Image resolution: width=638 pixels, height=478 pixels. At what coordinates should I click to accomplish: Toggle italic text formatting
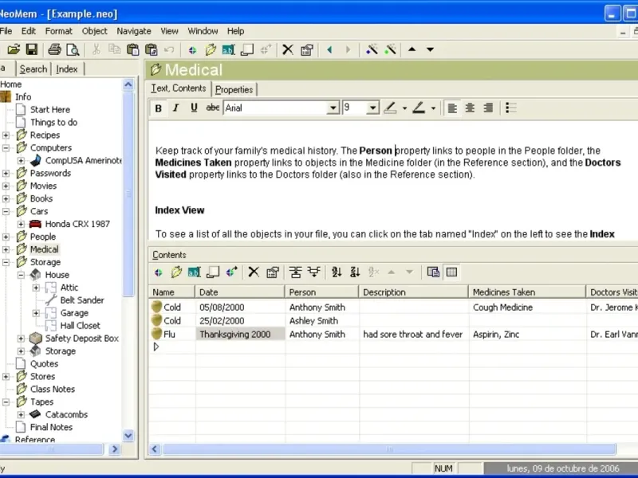point(175,108)
